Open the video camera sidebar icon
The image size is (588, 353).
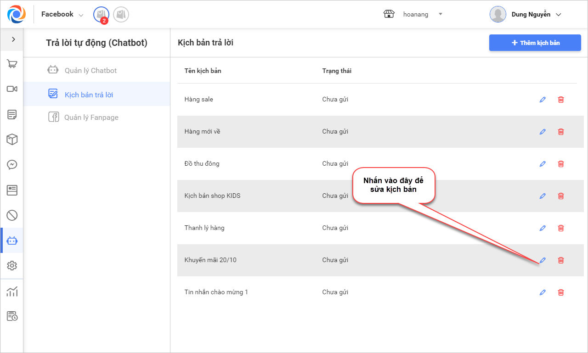[12, 89]
